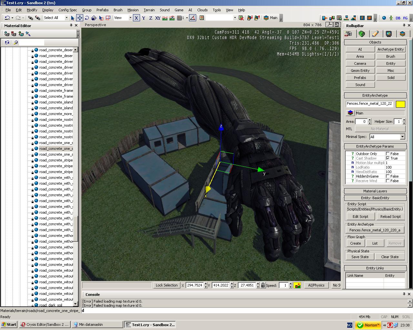
Task: Increase the Speed stepper value
Action: 291,284
